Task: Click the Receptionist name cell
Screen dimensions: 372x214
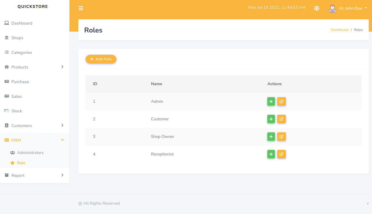Action: tap(162, 154)
